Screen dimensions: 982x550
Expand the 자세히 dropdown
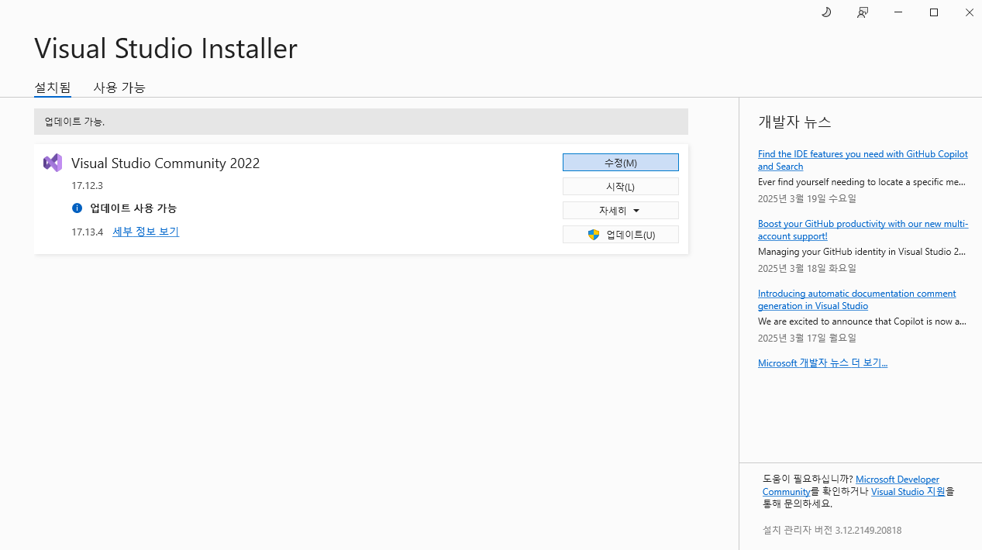pos(621,211)
